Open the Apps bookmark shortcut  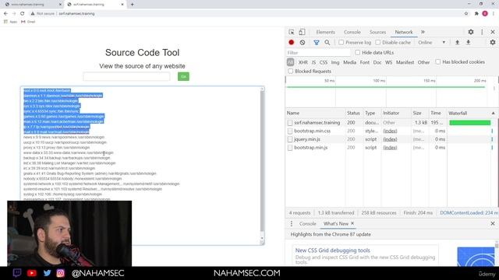point(10,22)
